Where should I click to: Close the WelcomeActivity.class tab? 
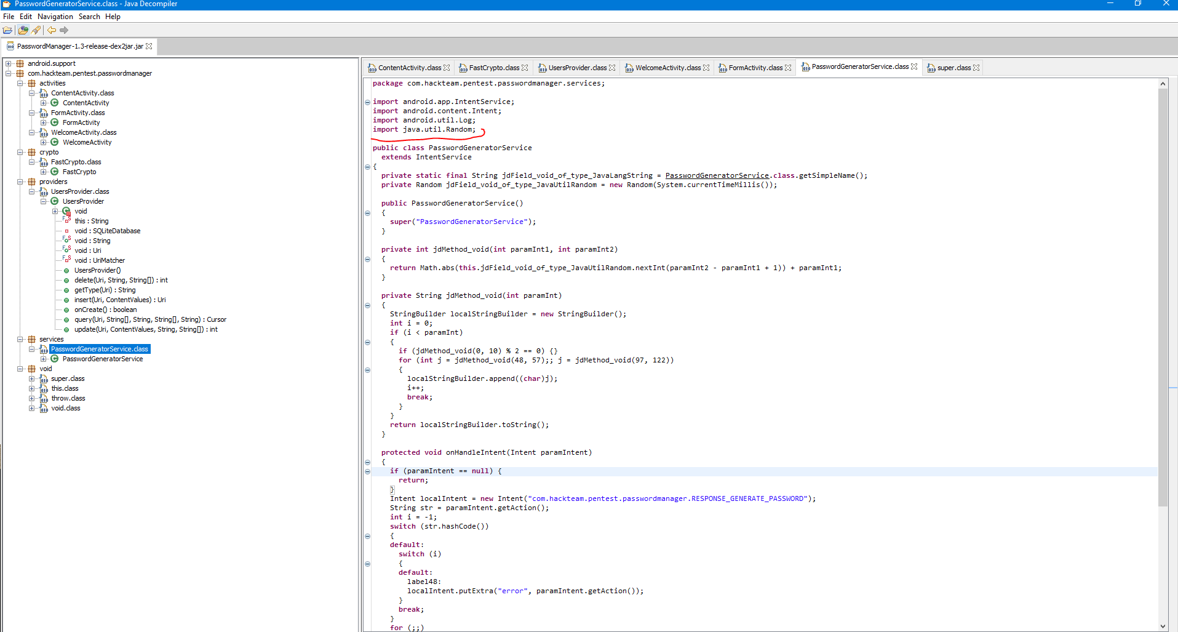(706, 68)
